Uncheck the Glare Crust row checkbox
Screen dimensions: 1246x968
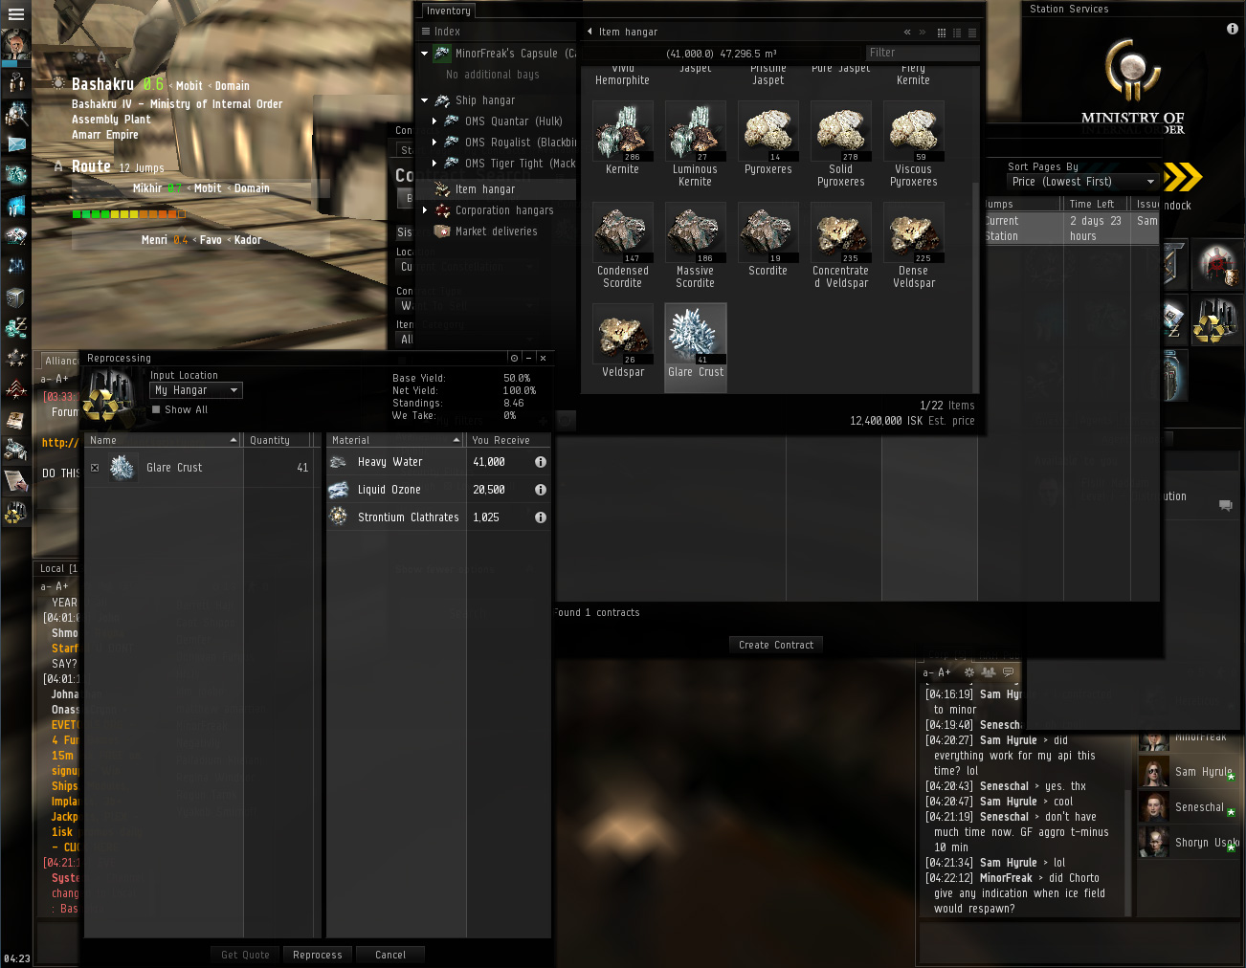pyautogui.click(x=95, y=468)
